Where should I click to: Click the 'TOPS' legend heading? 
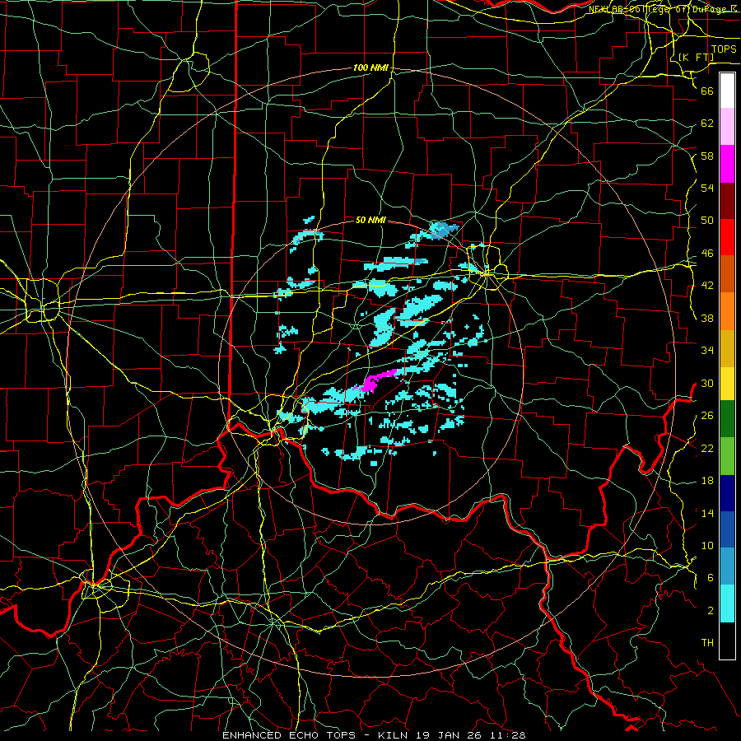pos(724,49)
